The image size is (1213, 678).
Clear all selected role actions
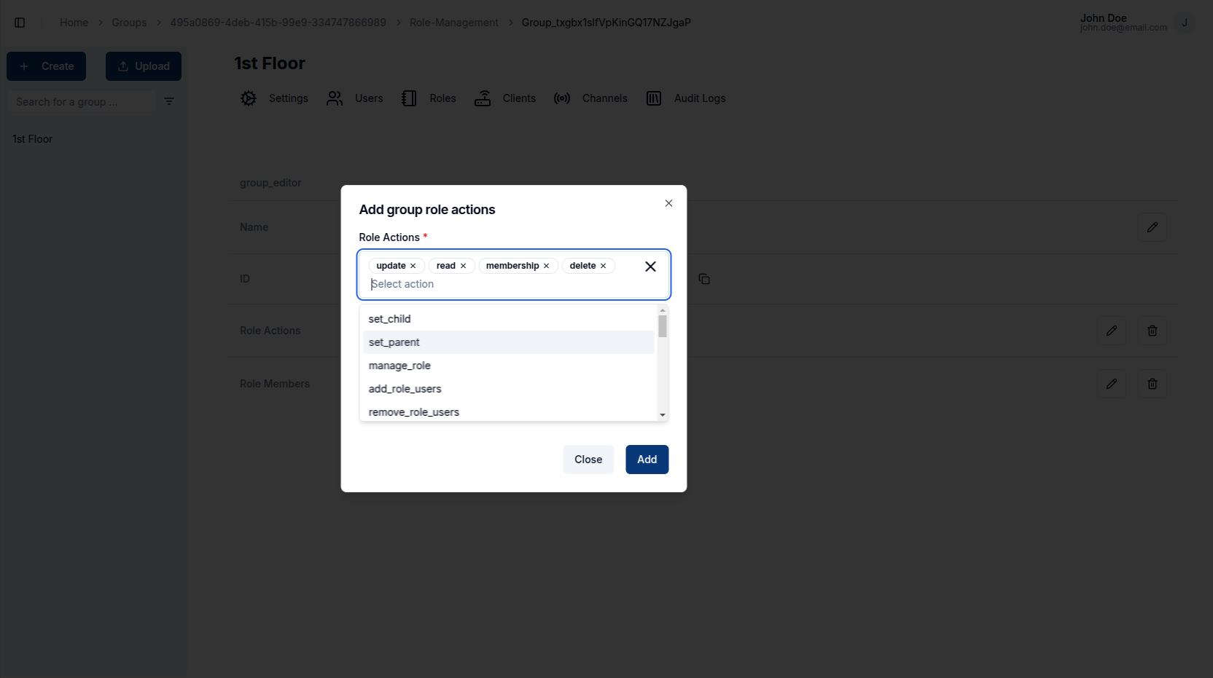pyautogui.click(x=650, y=267)
